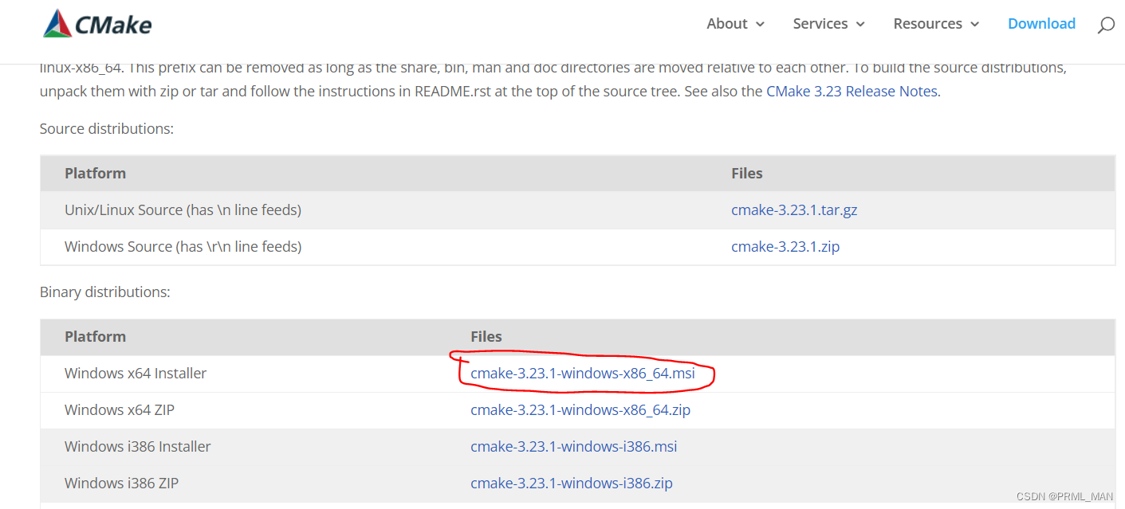Open the Resources menu
This screenshot has width=1125, height=509.
(928, 24)
